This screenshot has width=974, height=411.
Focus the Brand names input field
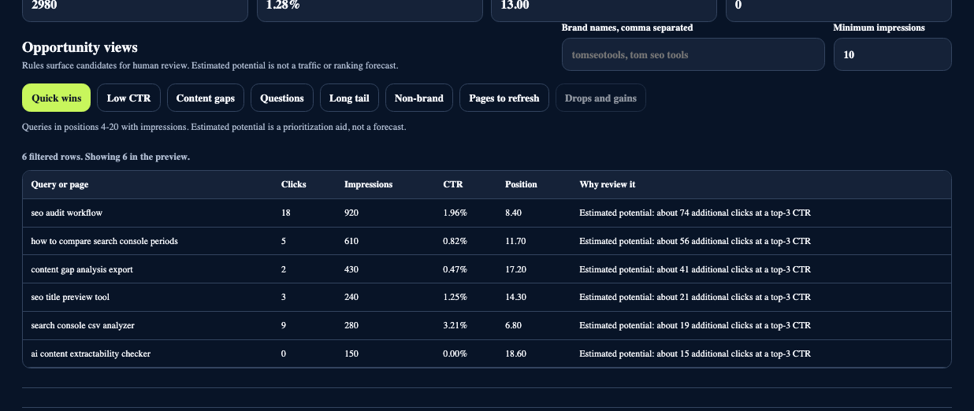(693, 55)
